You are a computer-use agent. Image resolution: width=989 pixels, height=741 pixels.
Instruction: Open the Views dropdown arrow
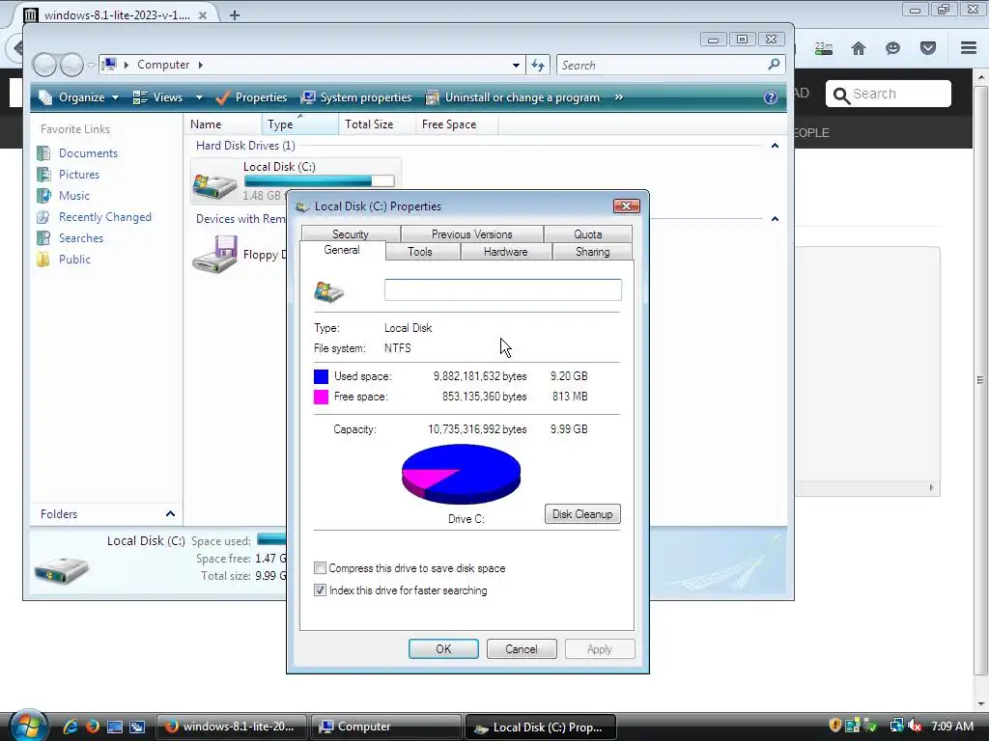(x=199, y=97)
